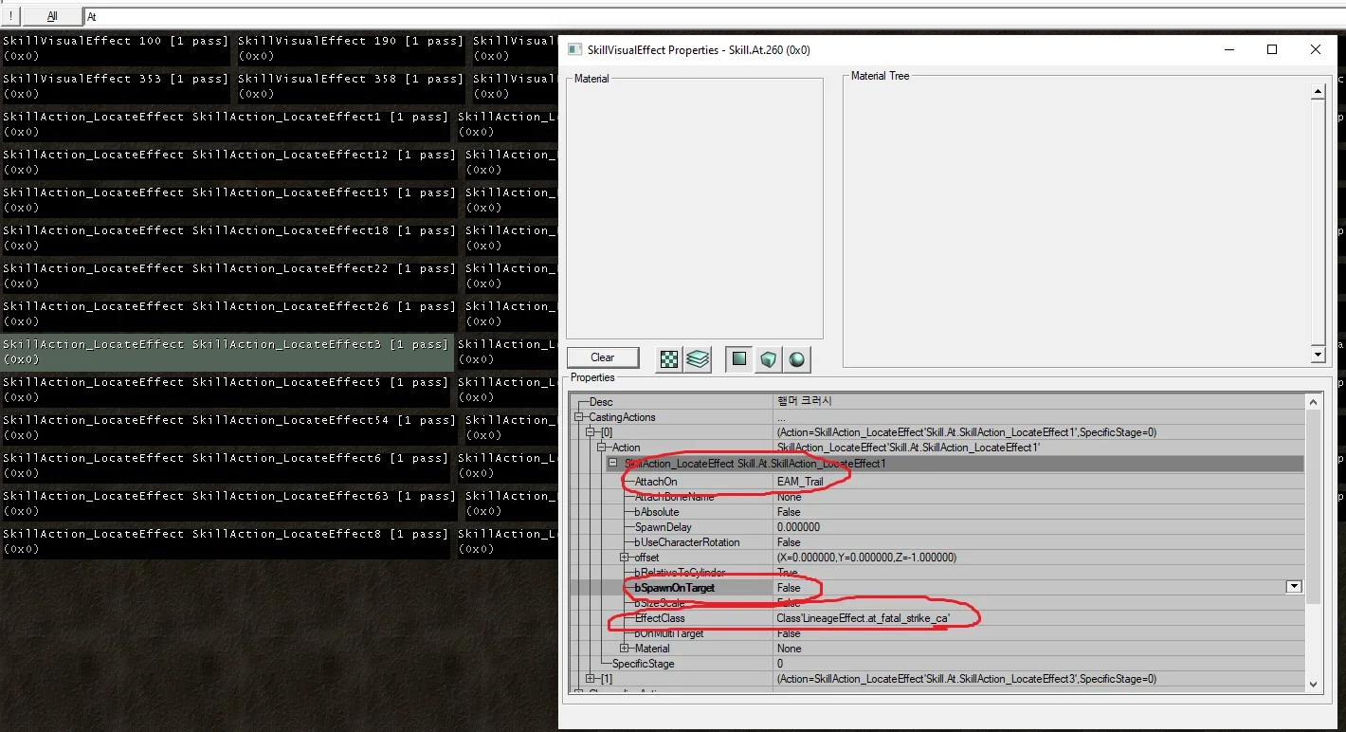Expand the offset property
Screen dimensions: 1346x732
point(625,558)
